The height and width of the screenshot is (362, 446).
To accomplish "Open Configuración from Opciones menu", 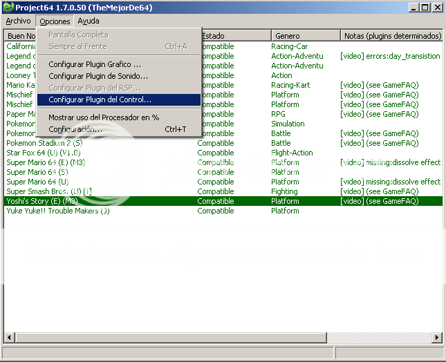I will (x=119, y=129).
